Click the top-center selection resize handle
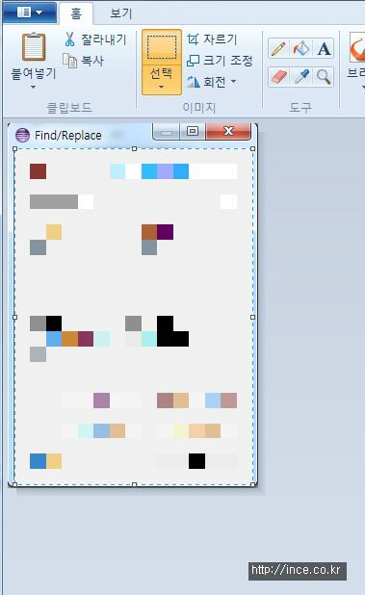 tap(134, 149)
